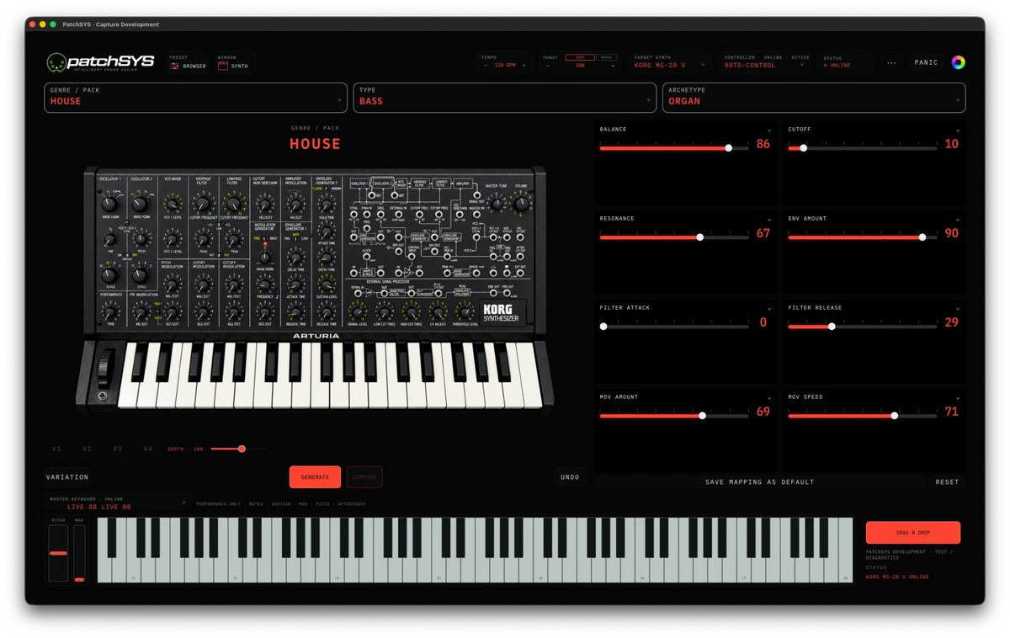Image resolution: width=1010 pixels, height=638 pixels.
Task: Click the Highpass Filter Cutoff Frequency knob
Action: click(x=203, y=204)
